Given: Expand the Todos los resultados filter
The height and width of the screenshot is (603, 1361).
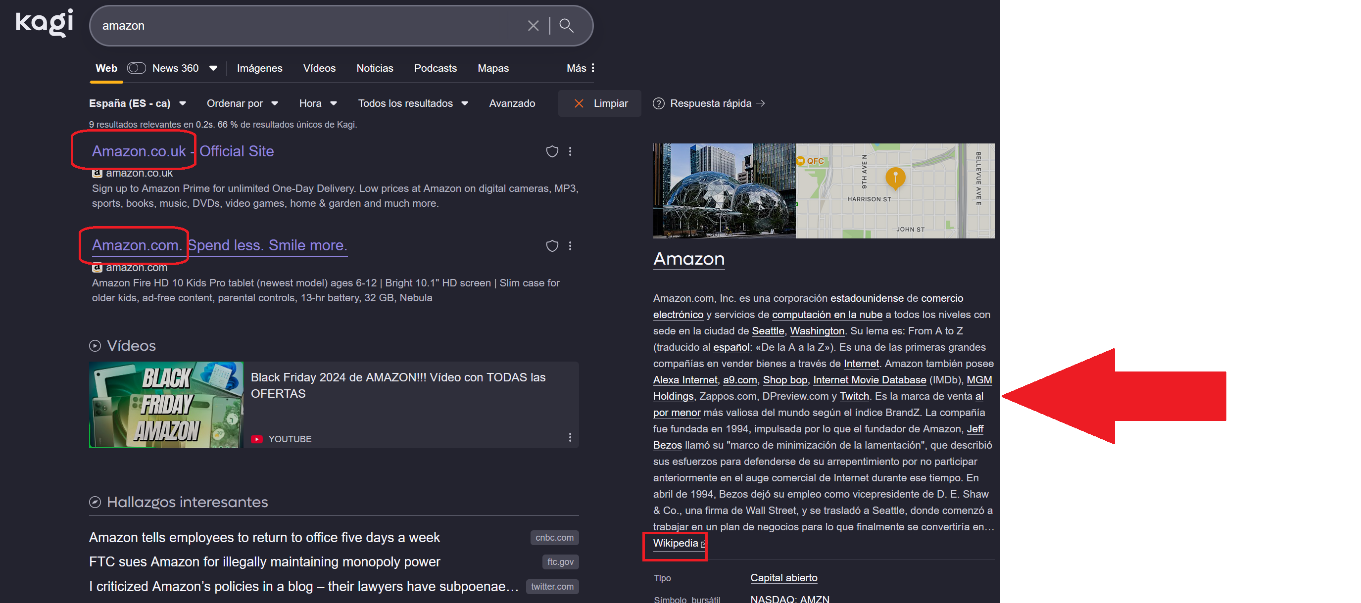Looking at the screenshot, I should 413,103.
